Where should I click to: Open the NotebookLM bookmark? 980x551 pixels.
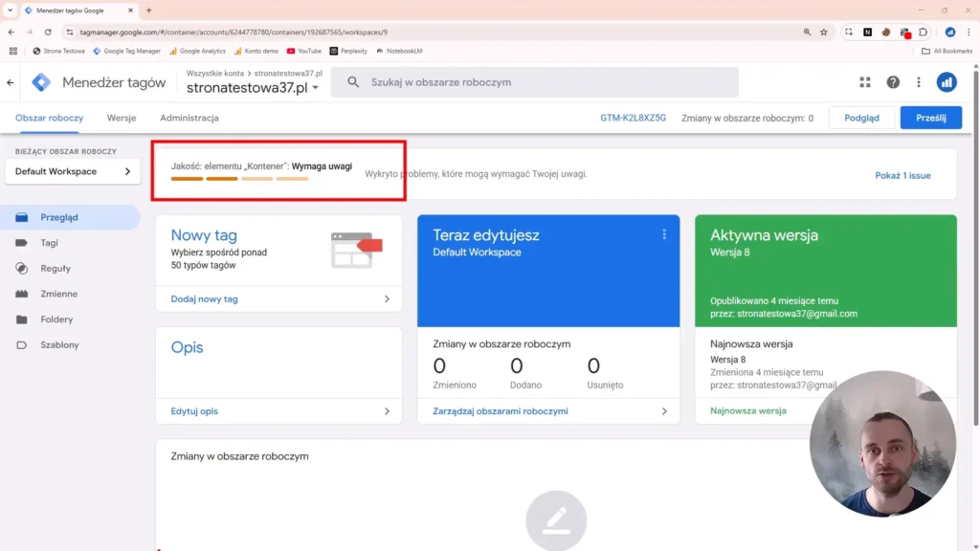pos(399,52)
